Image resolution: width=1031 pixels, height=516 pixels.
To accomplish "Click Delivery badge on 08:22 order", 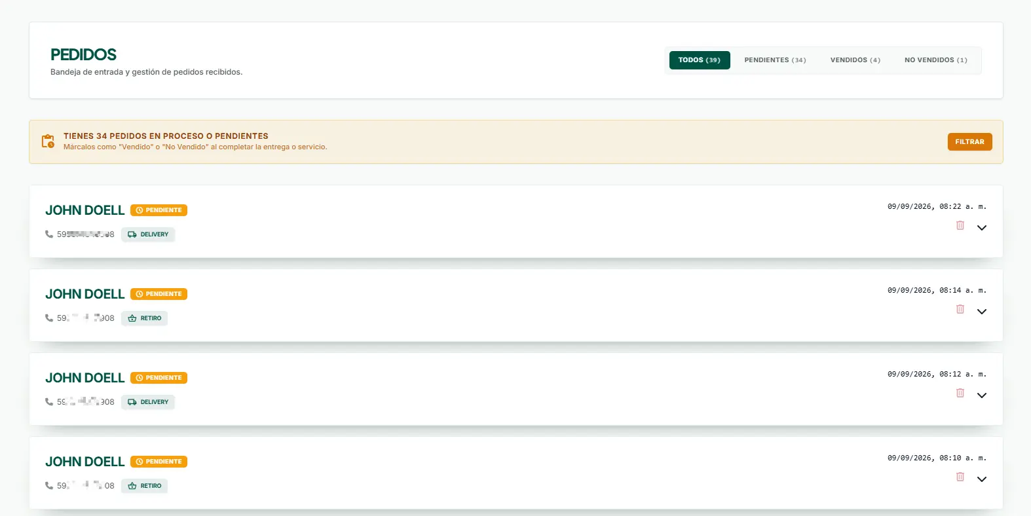I will (x=148, y=234).
